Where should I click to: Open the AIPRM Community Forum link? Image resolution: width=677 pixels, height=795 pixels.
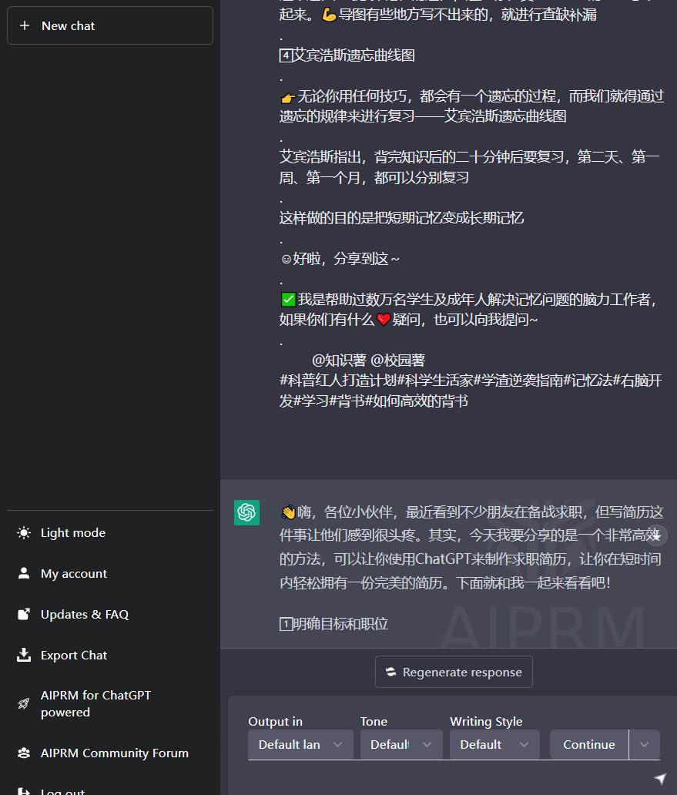point(113,753)
